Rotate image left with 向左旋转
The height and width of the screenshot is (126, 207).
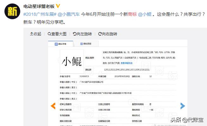(x=82, y=34)
